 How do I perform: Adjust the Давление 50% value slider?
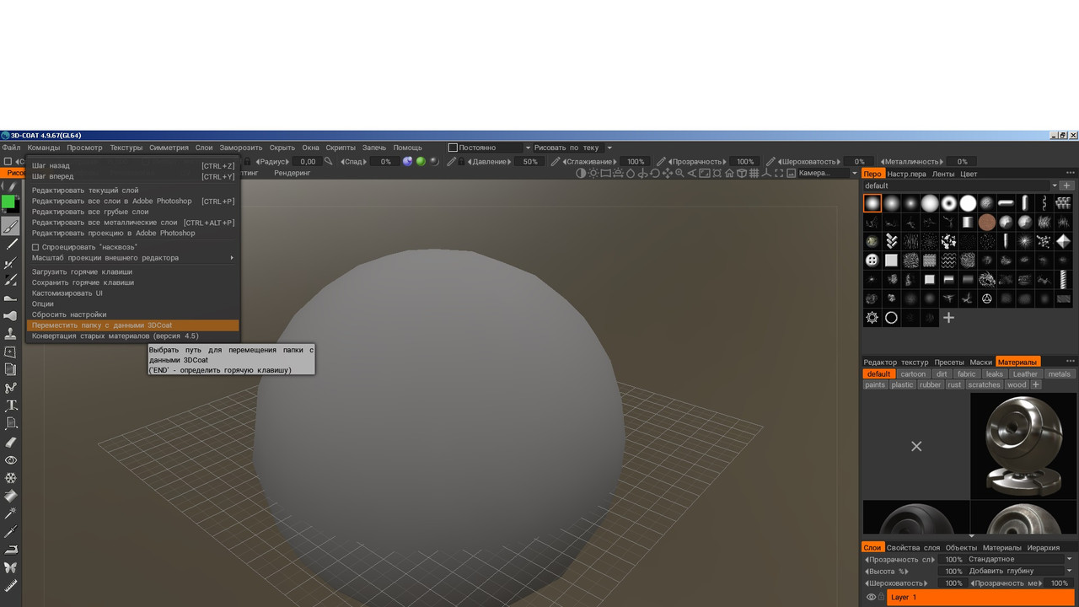pos(530,161)
